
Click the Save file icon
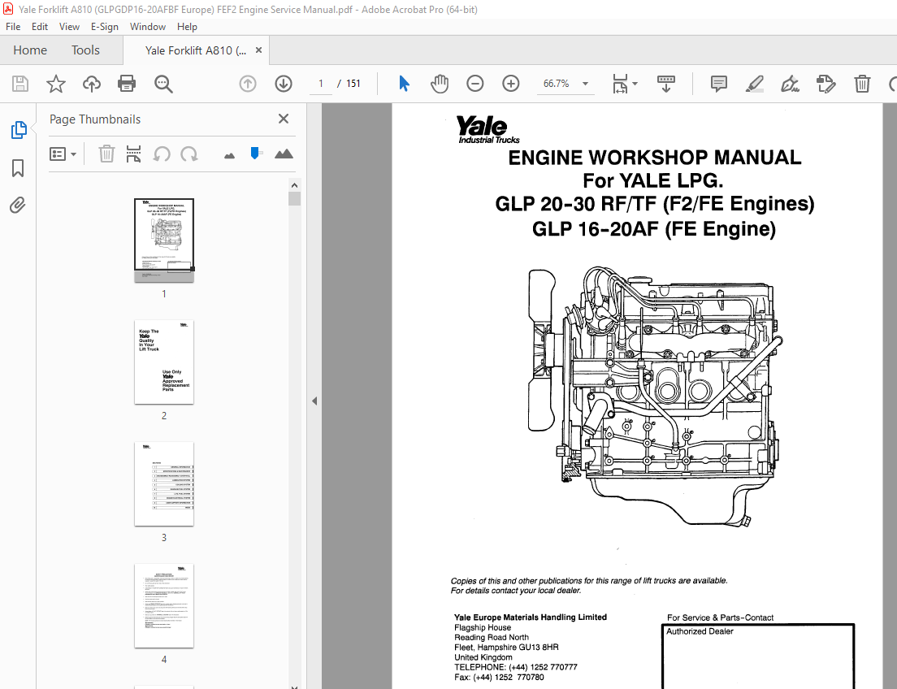[20, 84]
